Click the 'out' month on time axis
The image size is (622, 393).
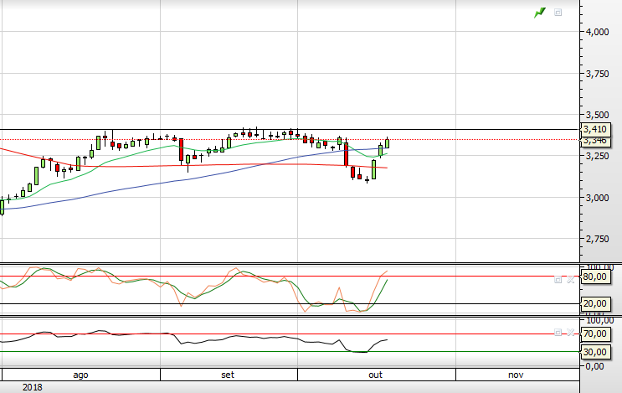(375, 375)
